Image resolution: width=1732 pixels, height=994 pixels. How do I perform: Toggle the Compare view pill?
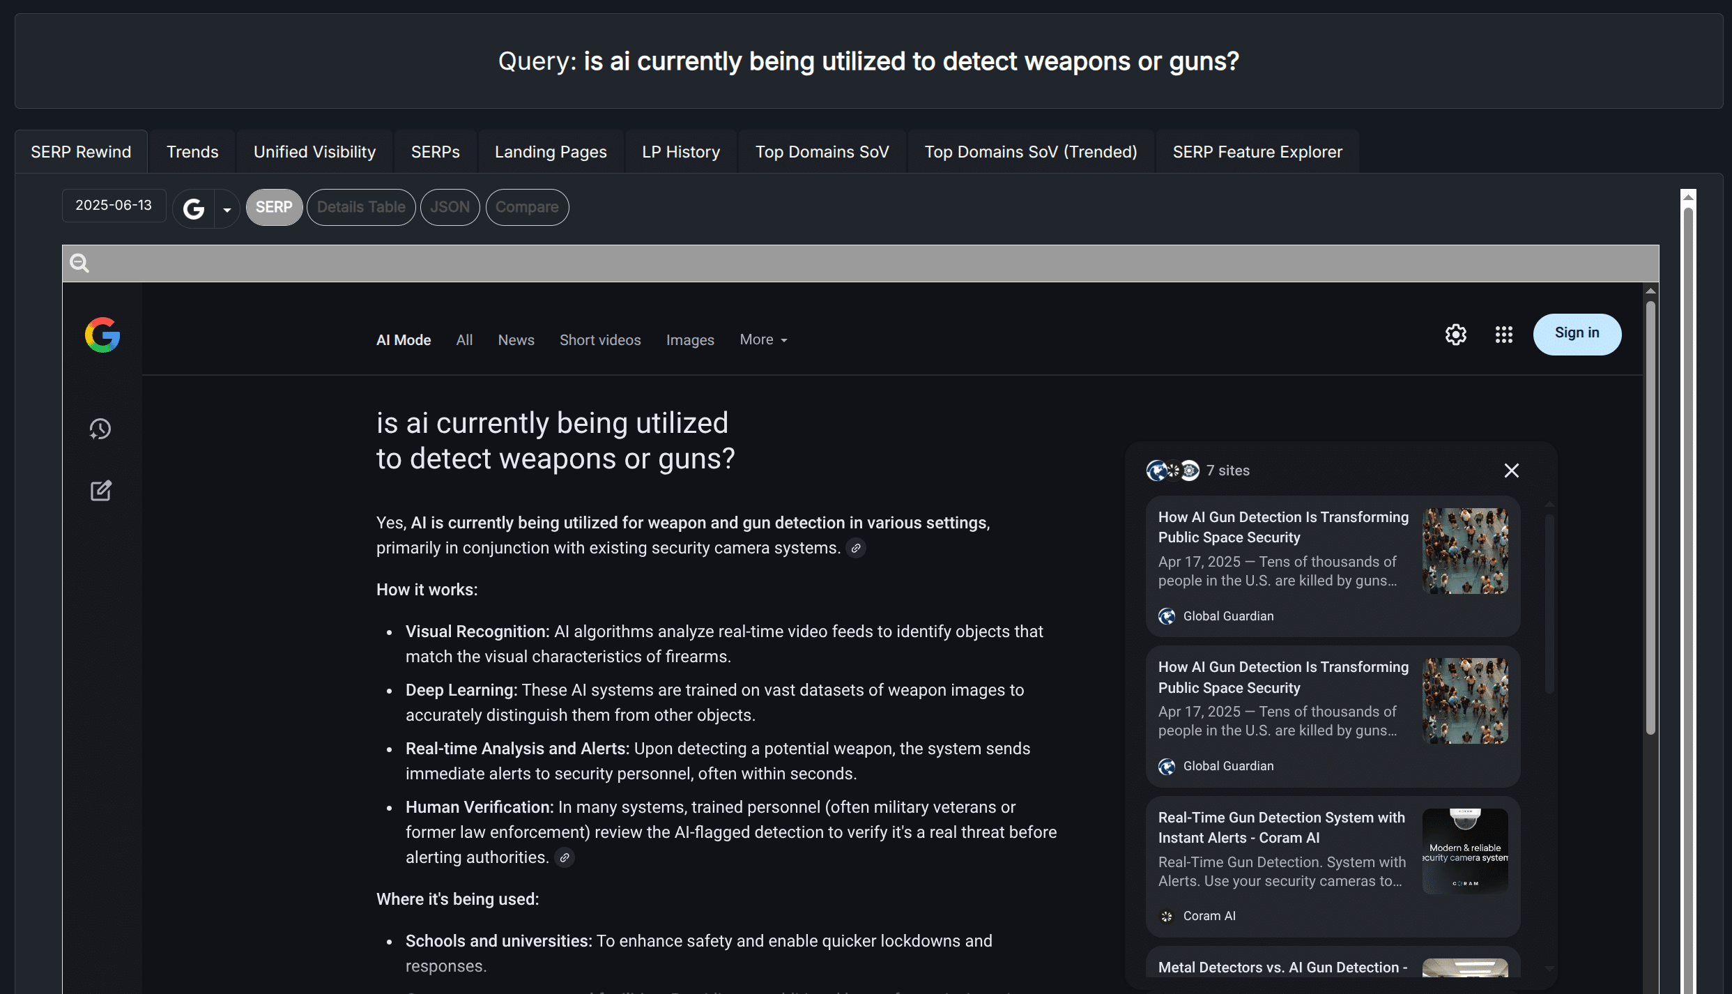tap(527, 207)
